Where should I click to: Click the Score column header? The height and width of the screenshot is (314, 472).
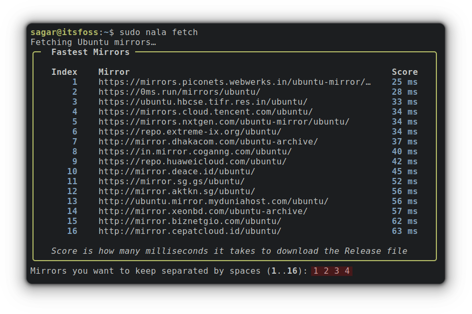coord(404,72)
